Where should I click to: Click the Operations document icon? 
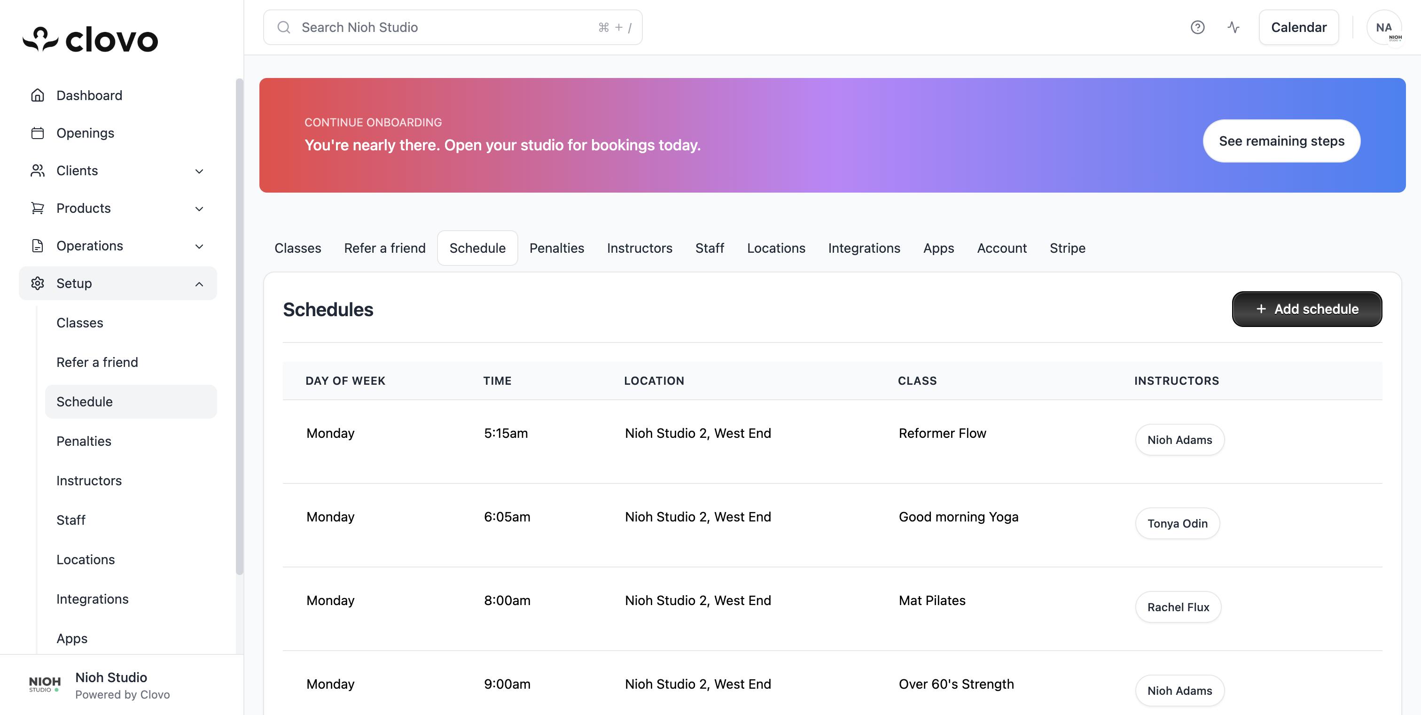click(x=38, y=245)
